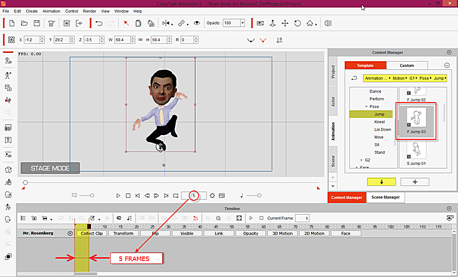Click the Undo arrow icon
Viewport: 458px width, 277px height.
pos(99,23)
